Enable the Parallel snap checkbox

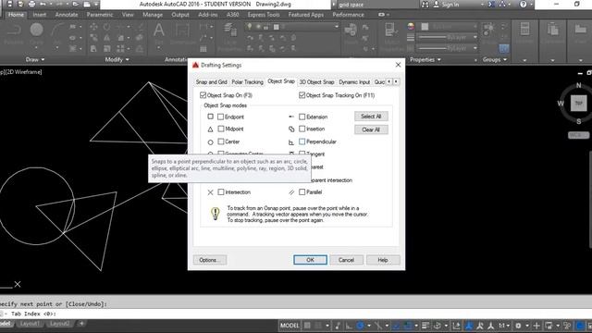[x=302, y=192]
